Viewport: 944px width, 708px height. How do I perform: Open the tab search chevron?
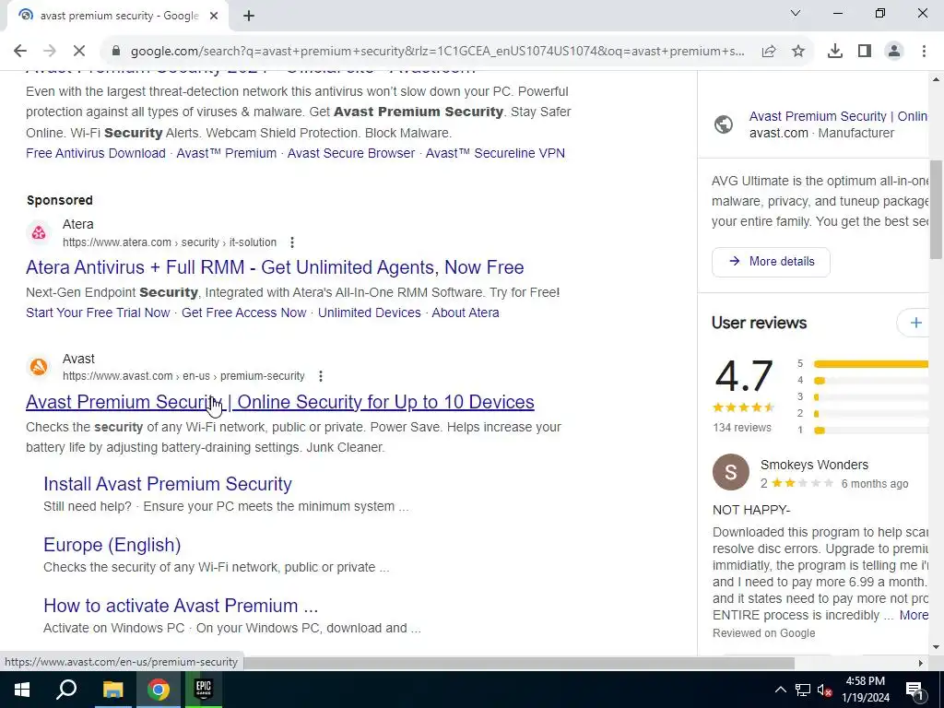tap(796, 13)
